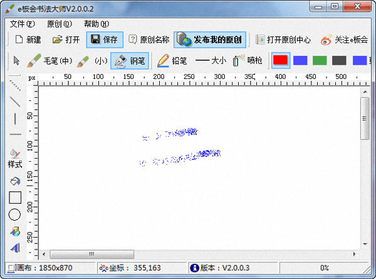Open a file with 打开 button
Viewport: 376px width, 279px height.
click(x=66, y=39)
